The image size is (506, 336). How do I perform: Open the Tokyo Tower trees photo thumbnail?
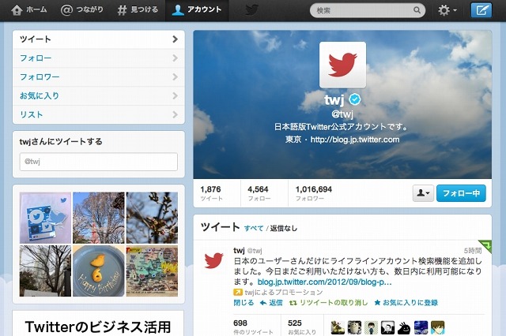point(98,218)
